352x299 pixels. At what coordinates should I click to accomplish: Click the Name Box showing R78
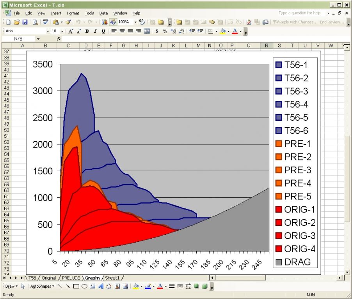pos(19,39)
